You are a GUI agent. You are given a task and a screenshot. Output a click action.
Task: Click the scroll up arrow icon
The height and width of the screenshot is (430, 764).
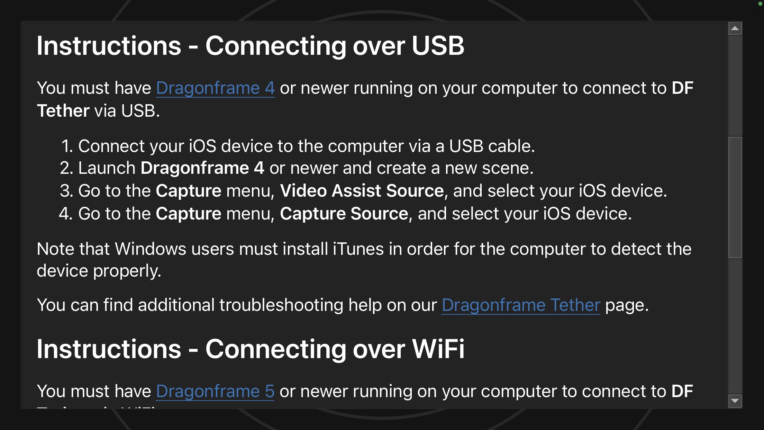(x=735, y=28)
